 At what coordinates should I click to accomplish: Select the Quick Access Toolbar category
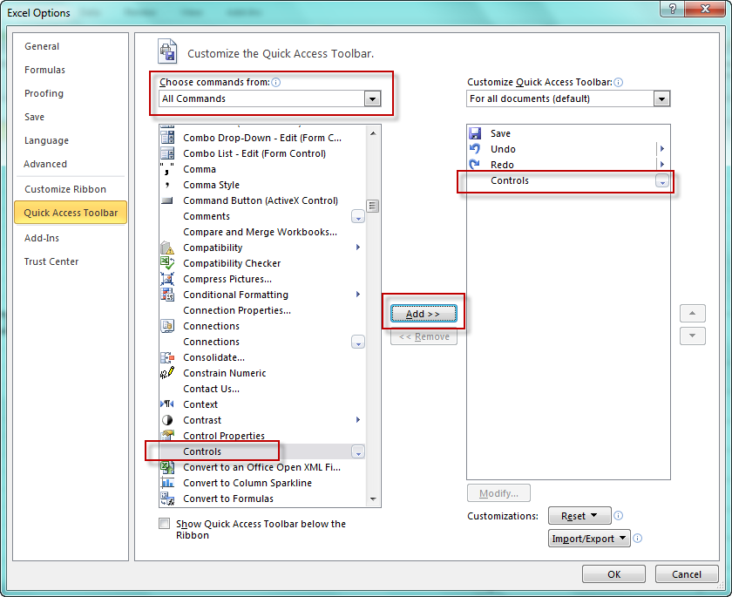pos(71,213)
